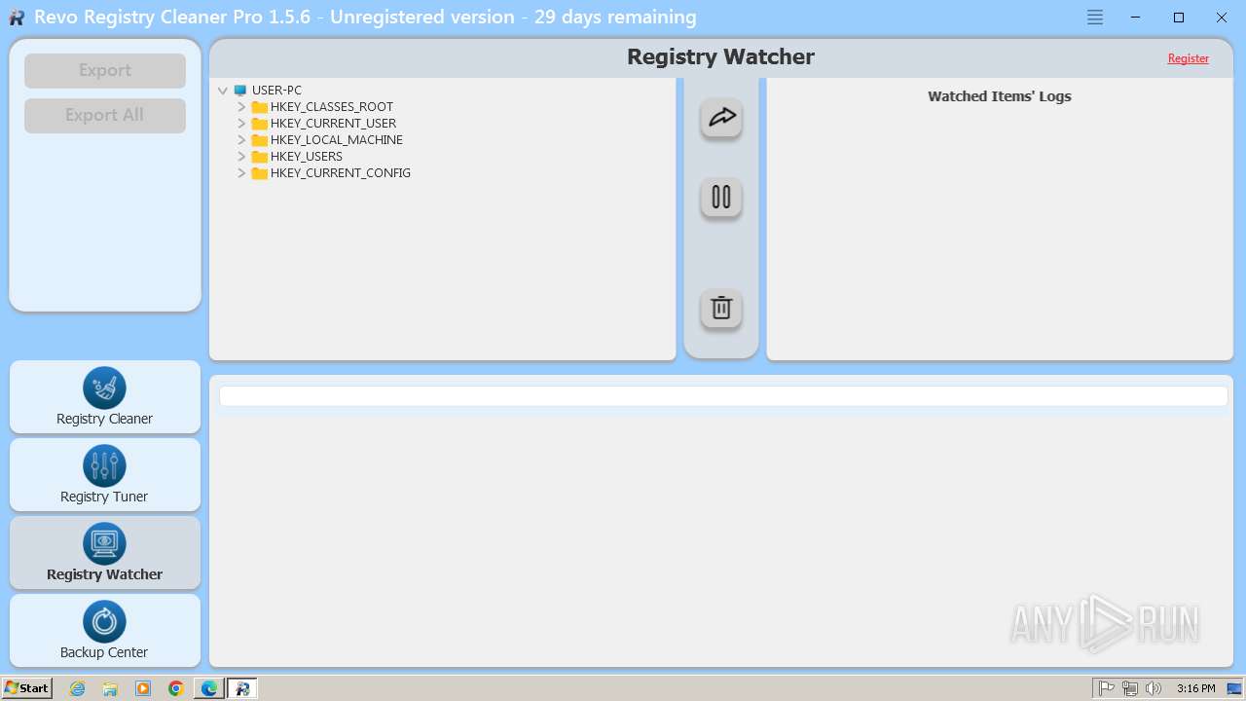The image size is (1246, 701).
Task: Click the Watched Items' Logs heading
Action: pyautogui.click(x=1000, y=96)
